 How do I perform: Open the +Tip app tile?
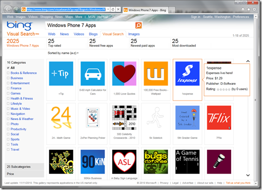pos(61,74)
